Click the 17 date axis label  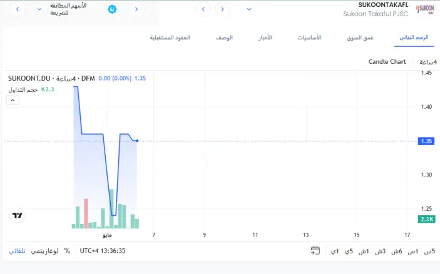[x=407, y=235]
